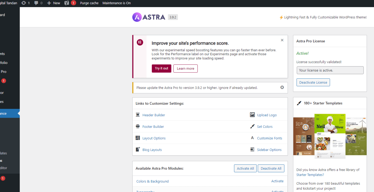Open the Starter Templates preview thumbnail
The width and height of the screenshot is (374, 192).
[x=330, y=134]
